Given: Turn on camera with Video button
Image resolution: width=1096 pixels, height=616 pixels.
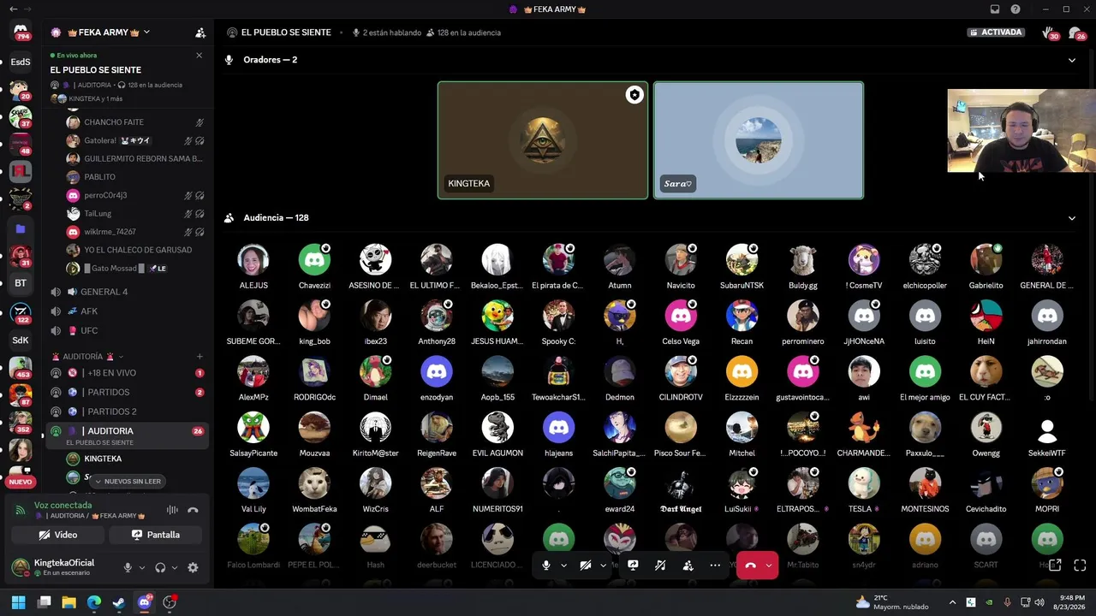Looking at the screenshot, I should click(x=58, y=535).
